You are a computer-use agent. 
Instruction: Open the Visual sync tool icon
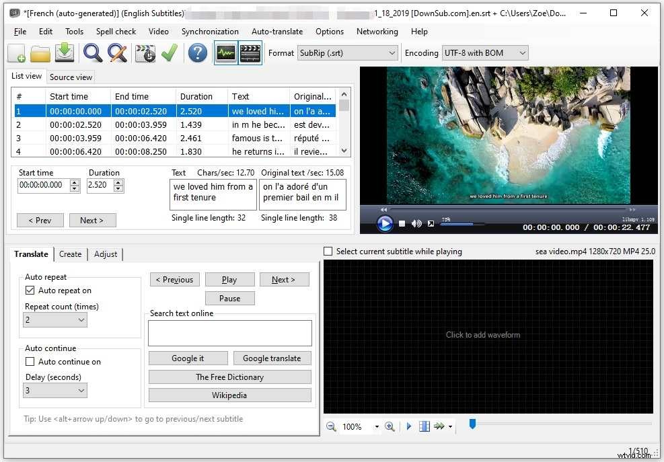point(145,53)
